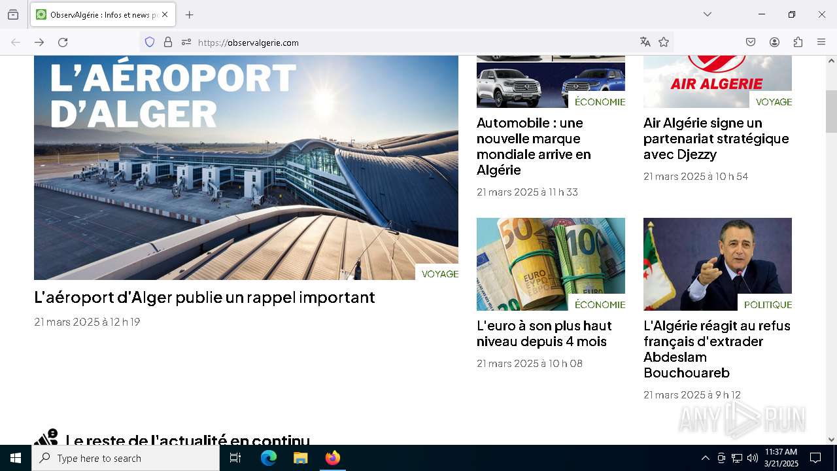
Task: Click the '21 mars 2025 à 9 h 12' timestamp
Action: 692,394
